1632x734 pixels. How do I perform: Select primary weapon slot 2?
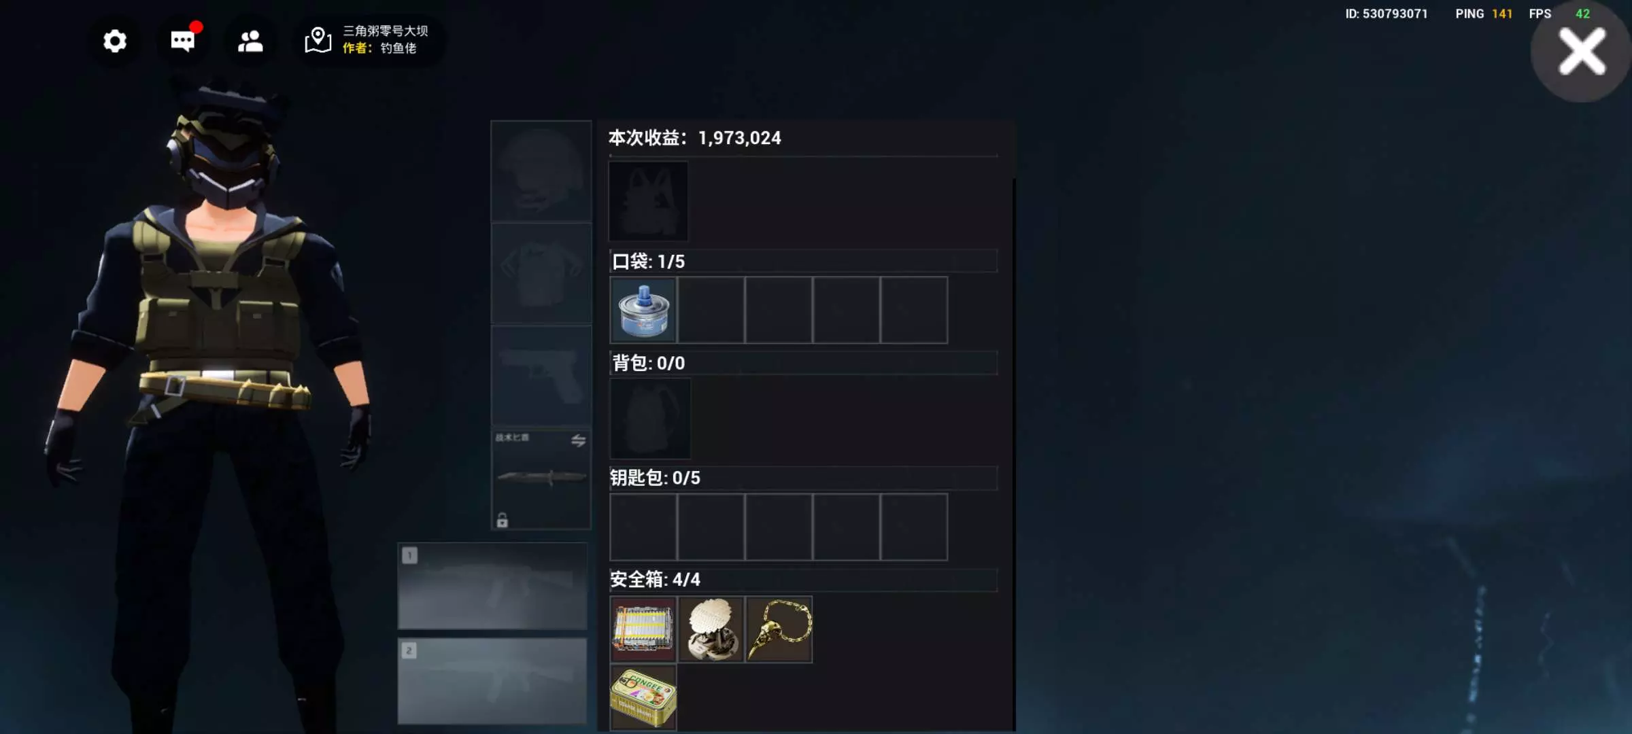point(492,680)
